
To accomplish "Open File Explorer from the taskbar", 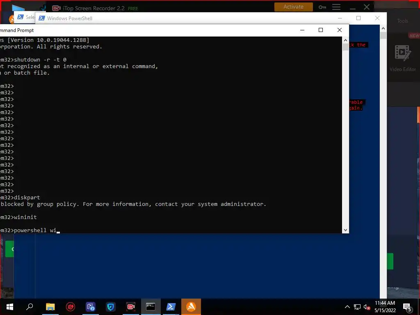I will tap(50, 307).
